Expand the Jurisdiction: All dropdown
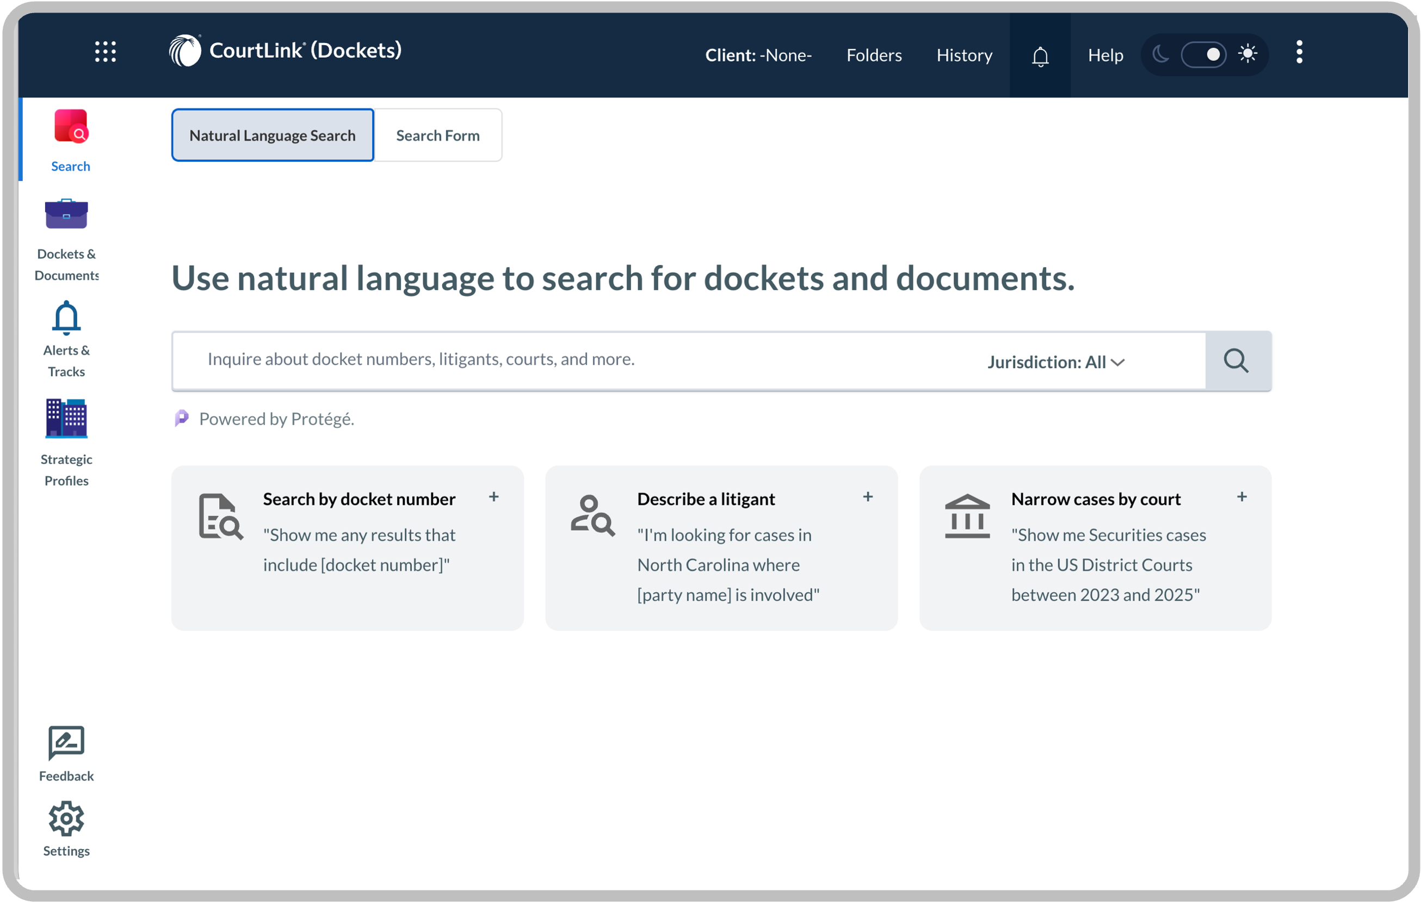This screenshot has width=1421, height=903. click(1056, 362)
